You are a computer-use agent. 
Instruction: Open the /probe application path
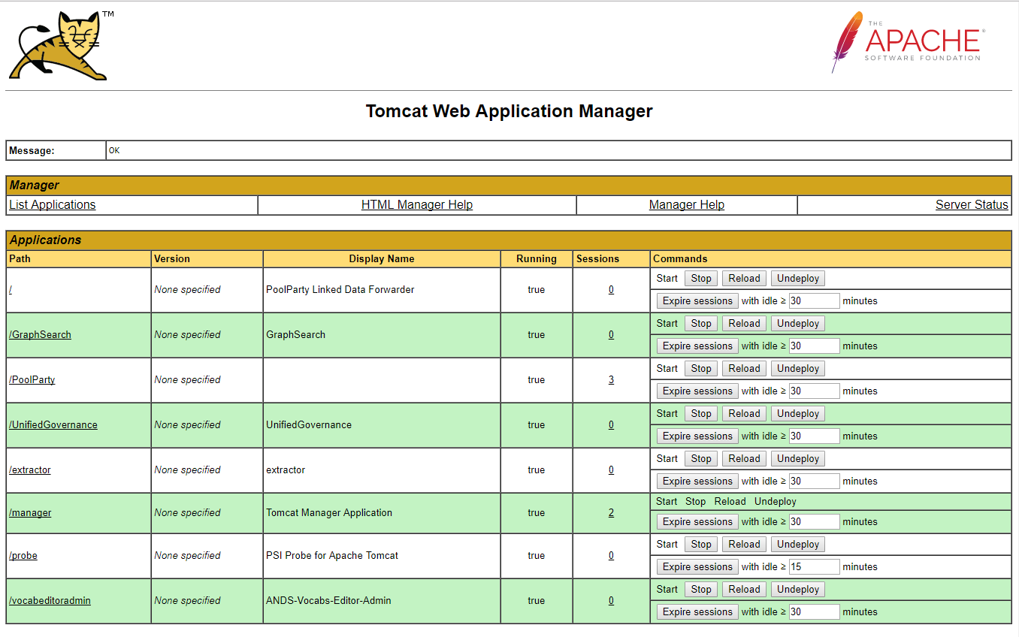point(23,555)
